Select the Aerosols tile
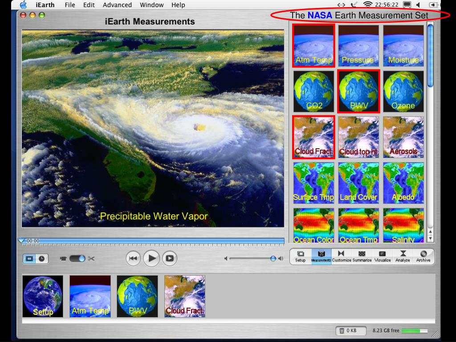Viewport: 456px width, 342px height. 403,137
